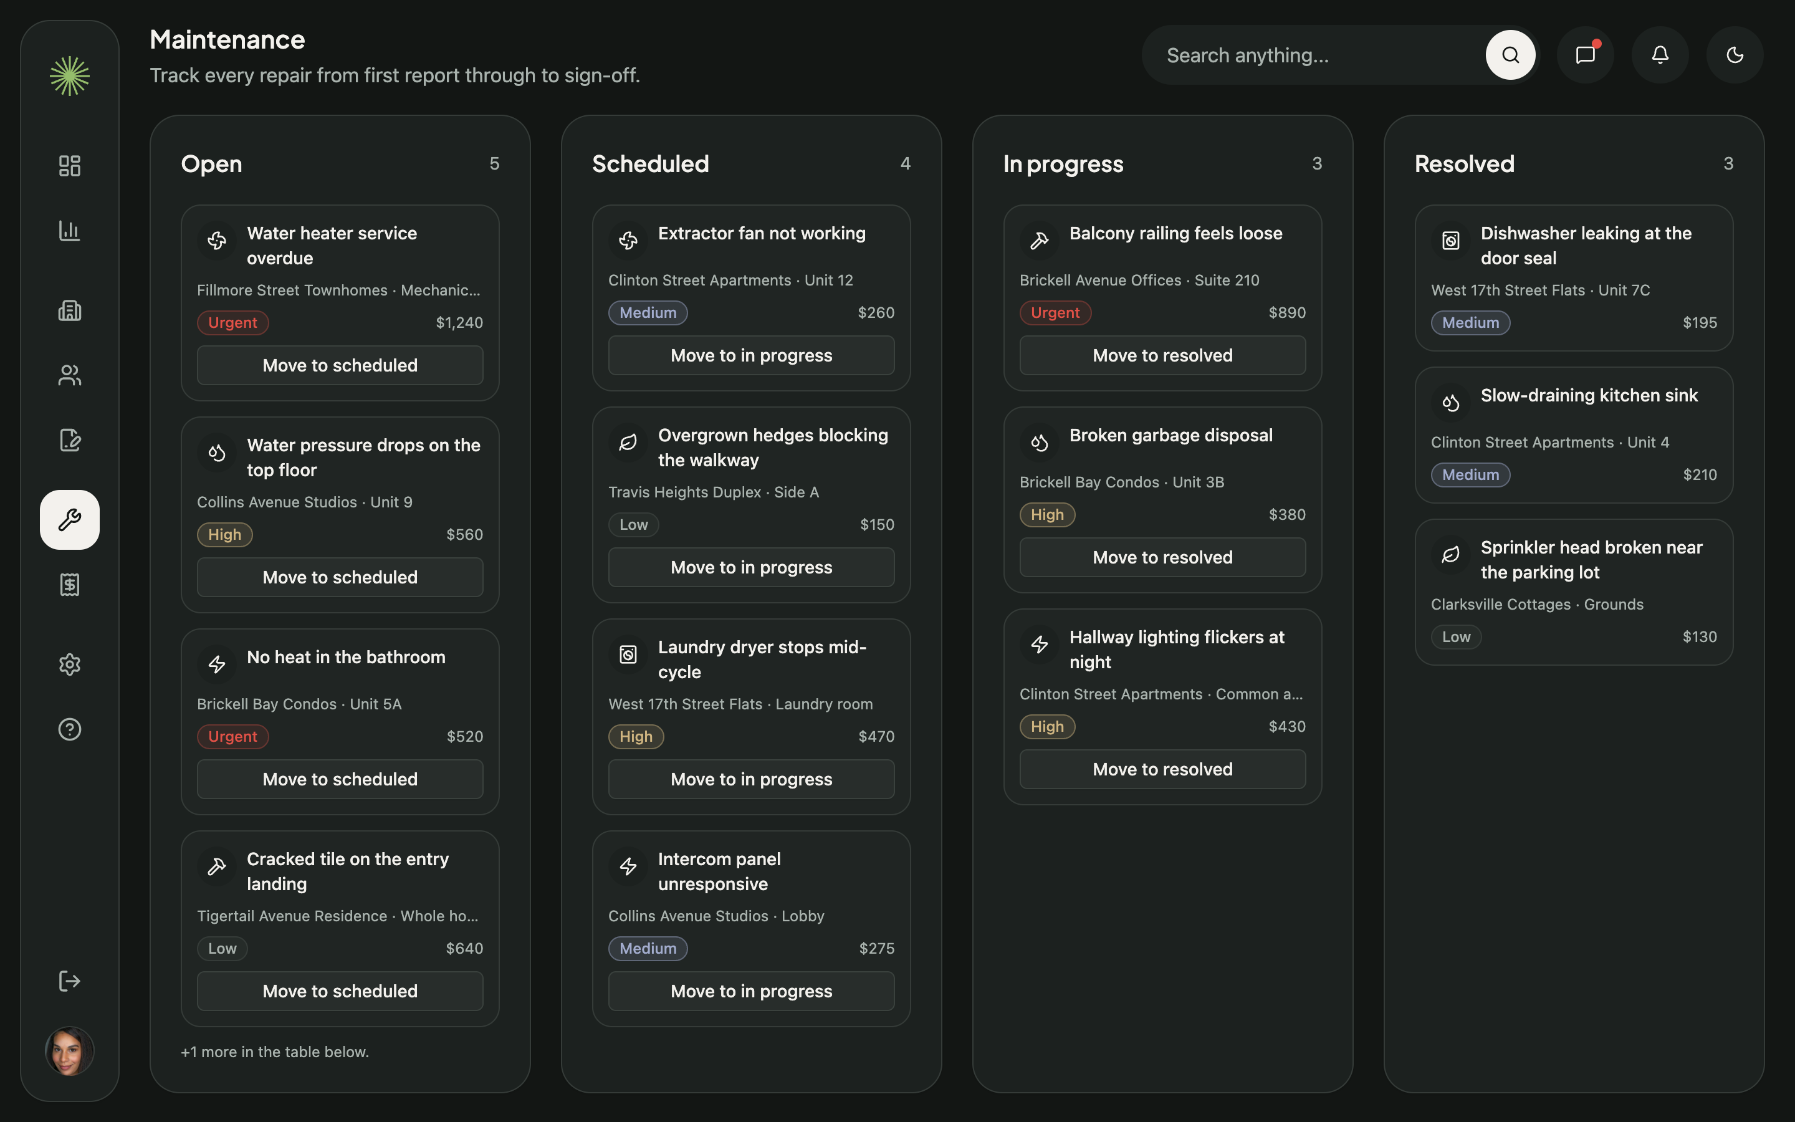Click Sprinkler head broken near the parking lot
This screenshot has height=1122, width=1795.
click(1592, 560)
